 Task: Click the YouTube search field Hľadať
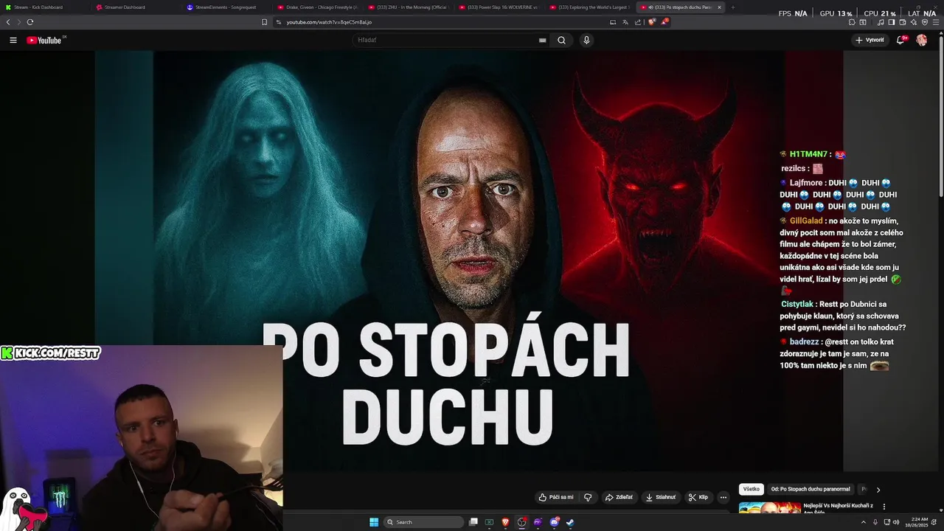tap(446, 40)
